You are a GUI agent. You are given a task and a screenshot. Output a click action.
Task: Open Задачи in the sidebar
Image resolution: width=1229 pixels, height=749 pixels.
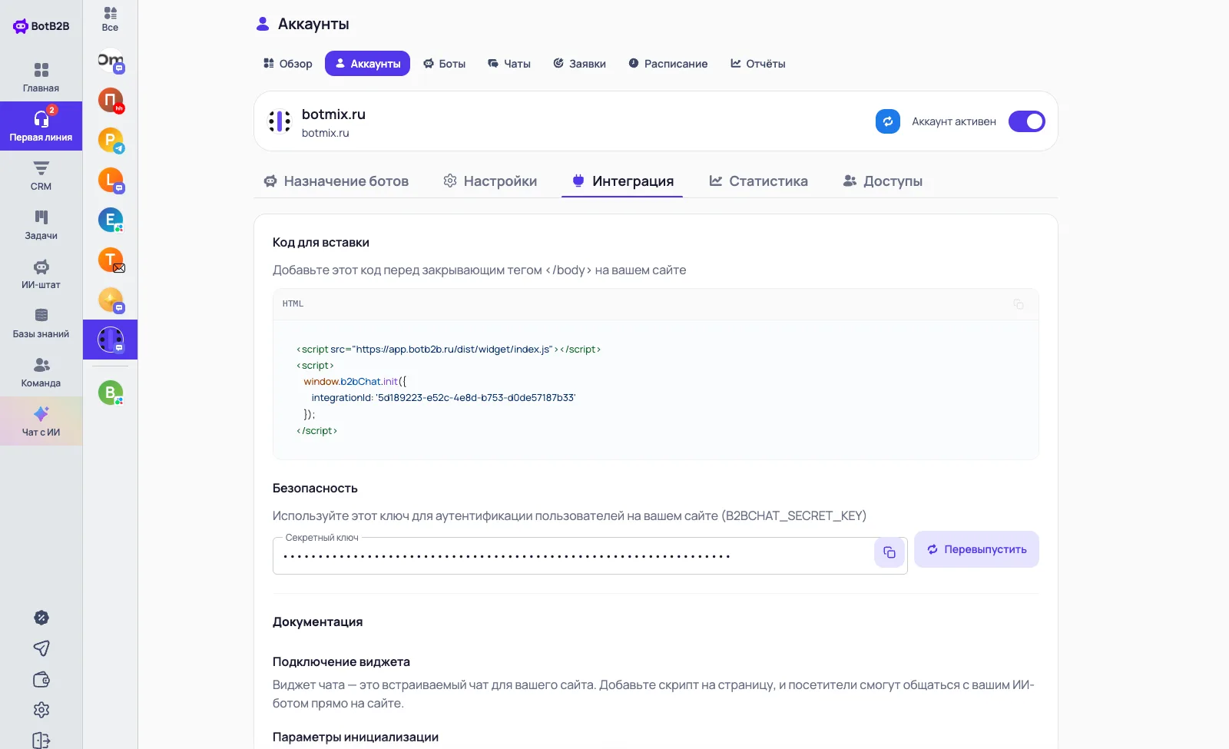[41, 224]
